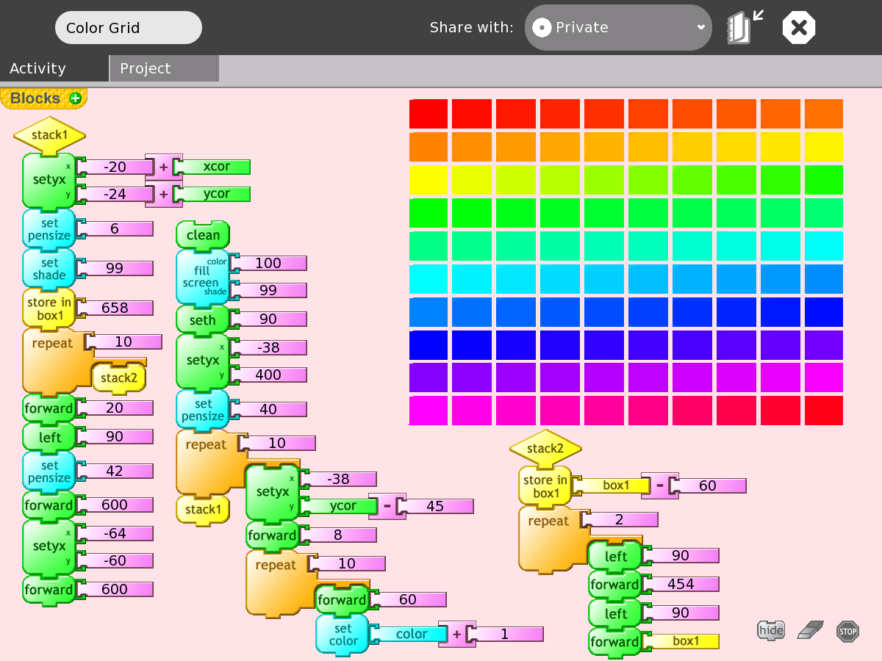Click the yellow stack2 block inside repeat
This screenshot has width=882, height=661.
[118, 378]
